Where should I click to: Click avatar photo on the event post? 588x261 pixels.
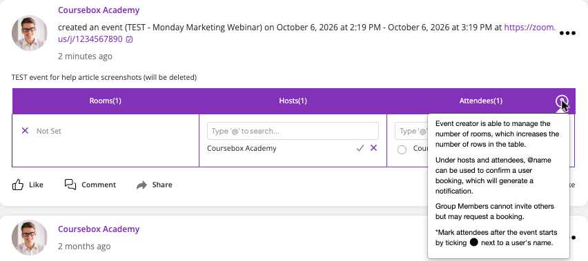pyautogui.click(x=30, y=33)
